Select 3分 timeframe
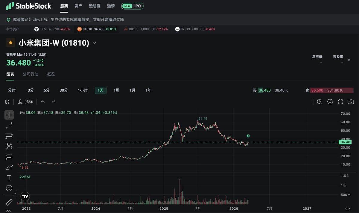The width and height of the screenshot is (359, 213). pyautogui.click(x=31, y=90)
